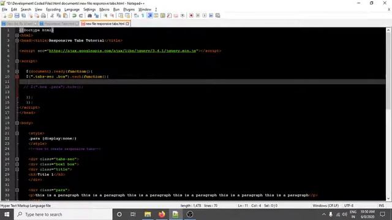
Task: Print the document using the printer icon
Action: click(x=43, y=16)
